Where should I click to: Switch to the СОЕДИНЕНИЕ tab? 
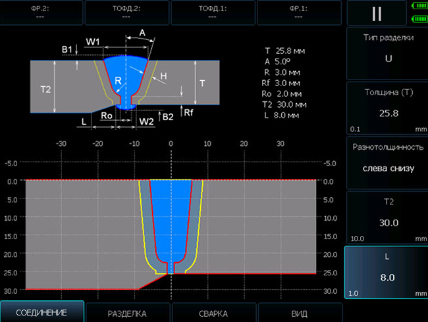point(41,312)
